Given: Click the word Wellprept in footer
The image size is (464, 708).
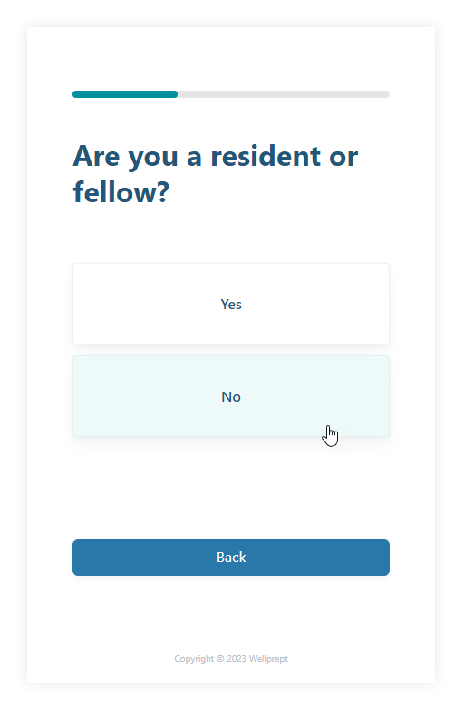Looking at the screenshot, I should coord(268,659).
